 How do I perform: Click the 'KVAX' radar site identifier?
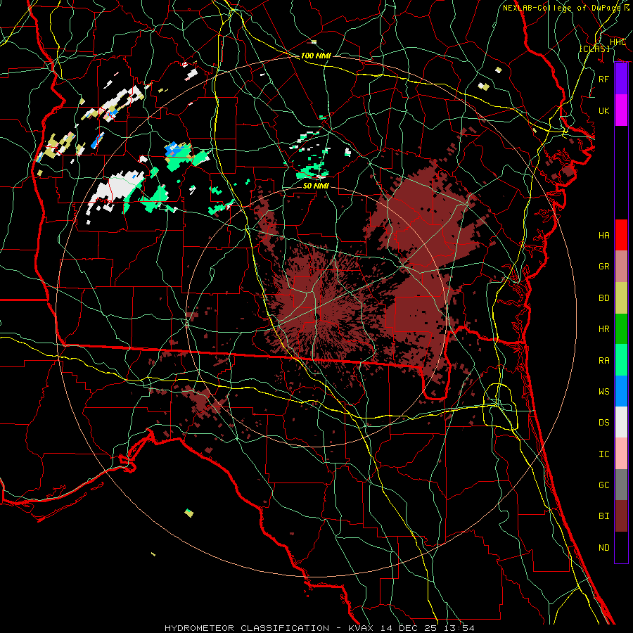[361, 628]
